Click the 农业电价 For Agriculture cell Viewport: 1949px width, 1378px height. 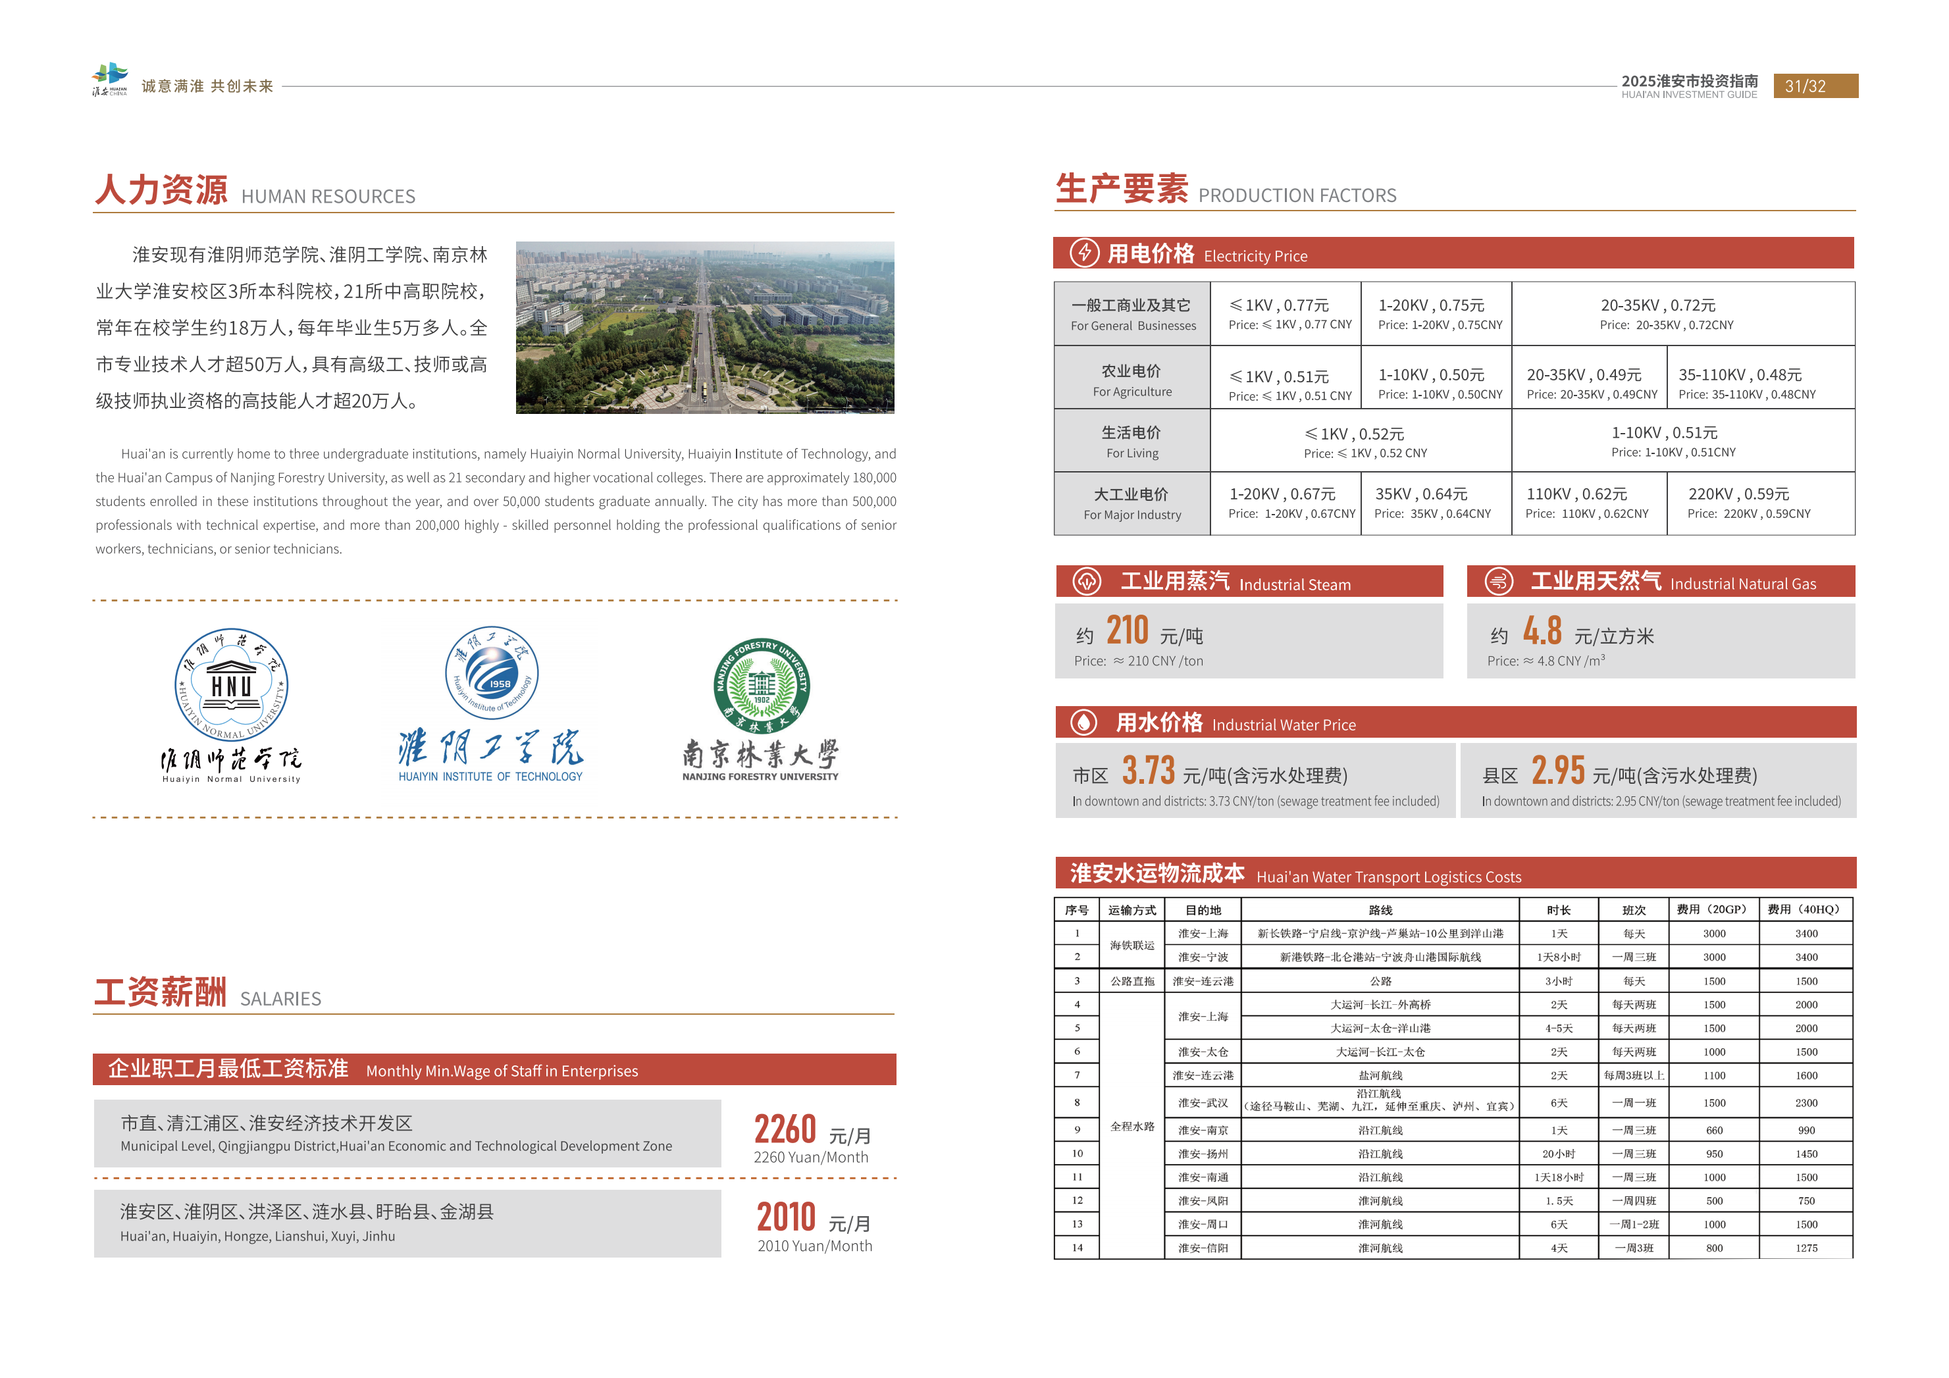pos(1132,378)
